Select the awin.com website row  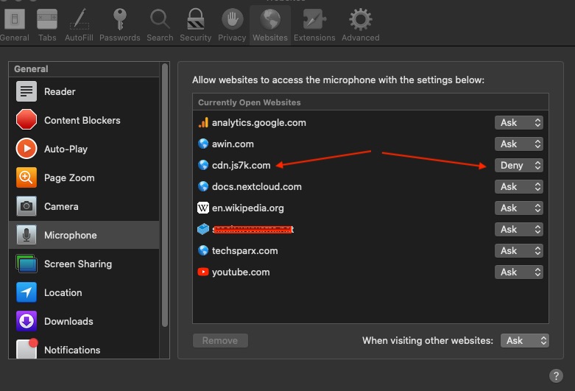pos(370,144)
